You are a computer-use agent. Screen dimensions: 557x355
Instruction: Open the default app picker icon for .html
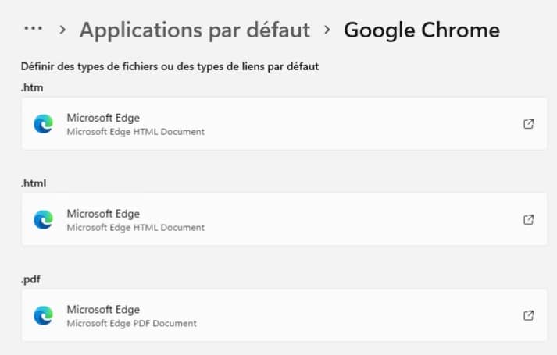528,220
